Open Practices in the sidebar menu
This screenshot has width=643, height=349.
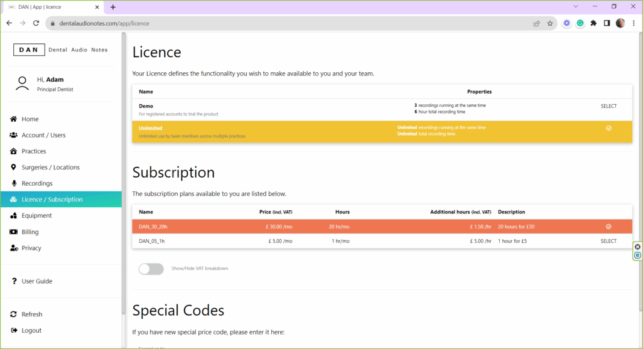(34, 151)
